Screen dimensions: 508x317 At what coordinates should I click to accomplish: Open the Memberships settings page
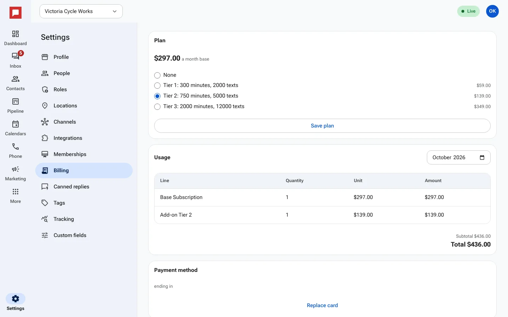[84, 154]
